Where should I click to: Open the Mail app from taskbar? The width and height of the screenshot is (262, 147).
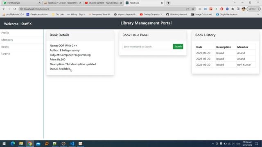(x=38, y=143)
